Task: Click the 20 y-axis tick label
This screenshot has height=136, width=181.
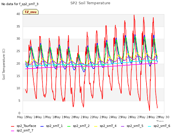Action: tap(18, 63)
